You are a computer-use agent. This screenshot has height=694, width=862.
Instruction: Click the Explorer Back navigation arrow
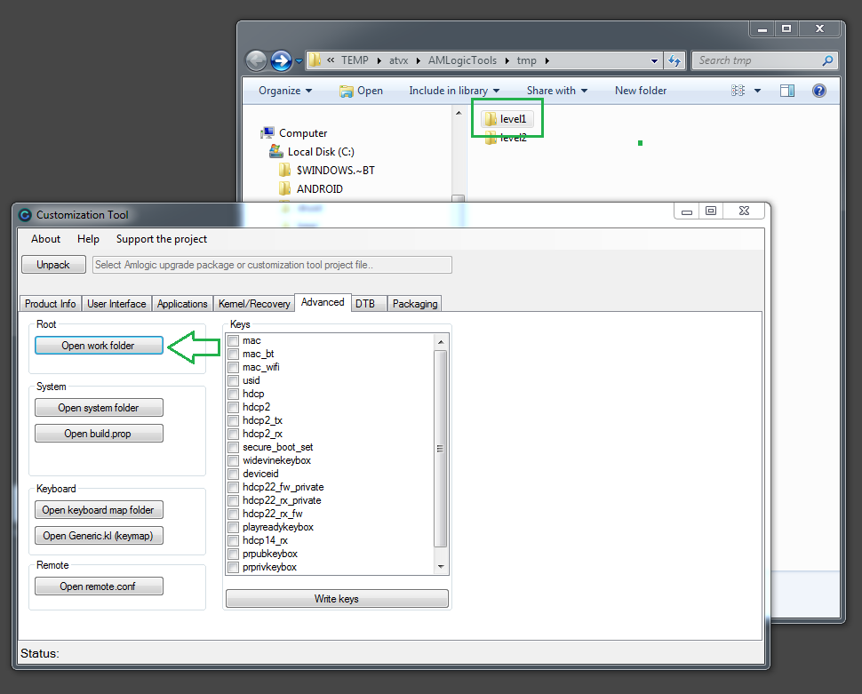(256, 60)
